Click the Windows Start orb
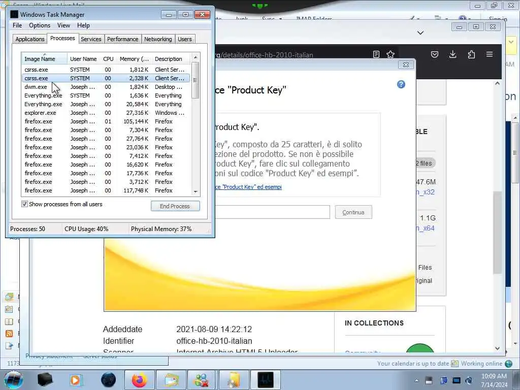The image size is (520, 390). point(13,380)
